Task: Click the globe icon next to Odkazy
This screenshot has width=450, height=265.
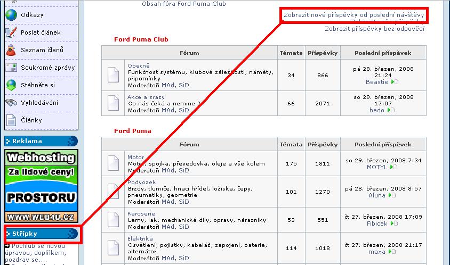Action: 11,15
